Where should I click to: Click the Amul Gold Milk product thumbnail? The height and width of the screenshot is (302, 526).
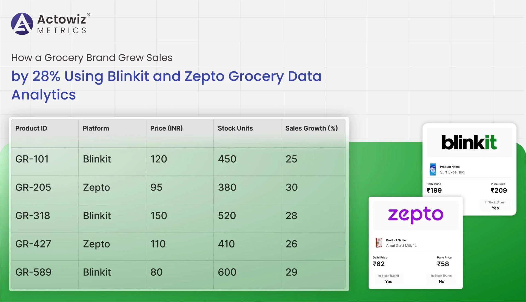coord(379,243)
